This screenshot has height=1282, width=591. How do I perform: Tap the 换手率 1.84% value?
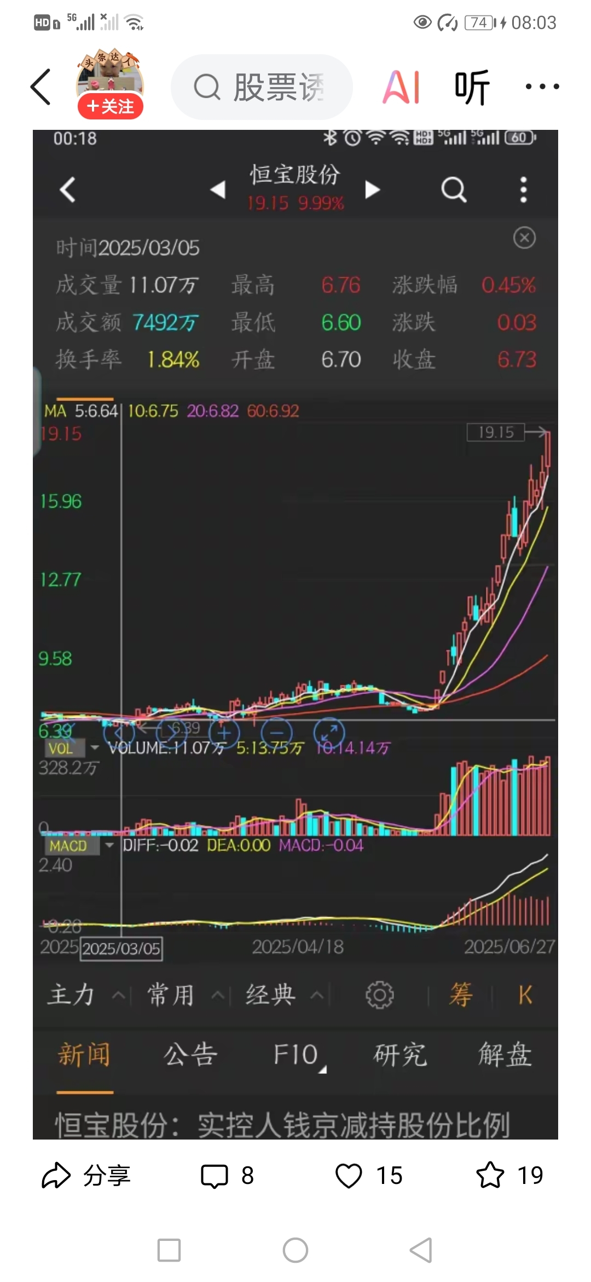pyautogui.click(x=173, y=360)
